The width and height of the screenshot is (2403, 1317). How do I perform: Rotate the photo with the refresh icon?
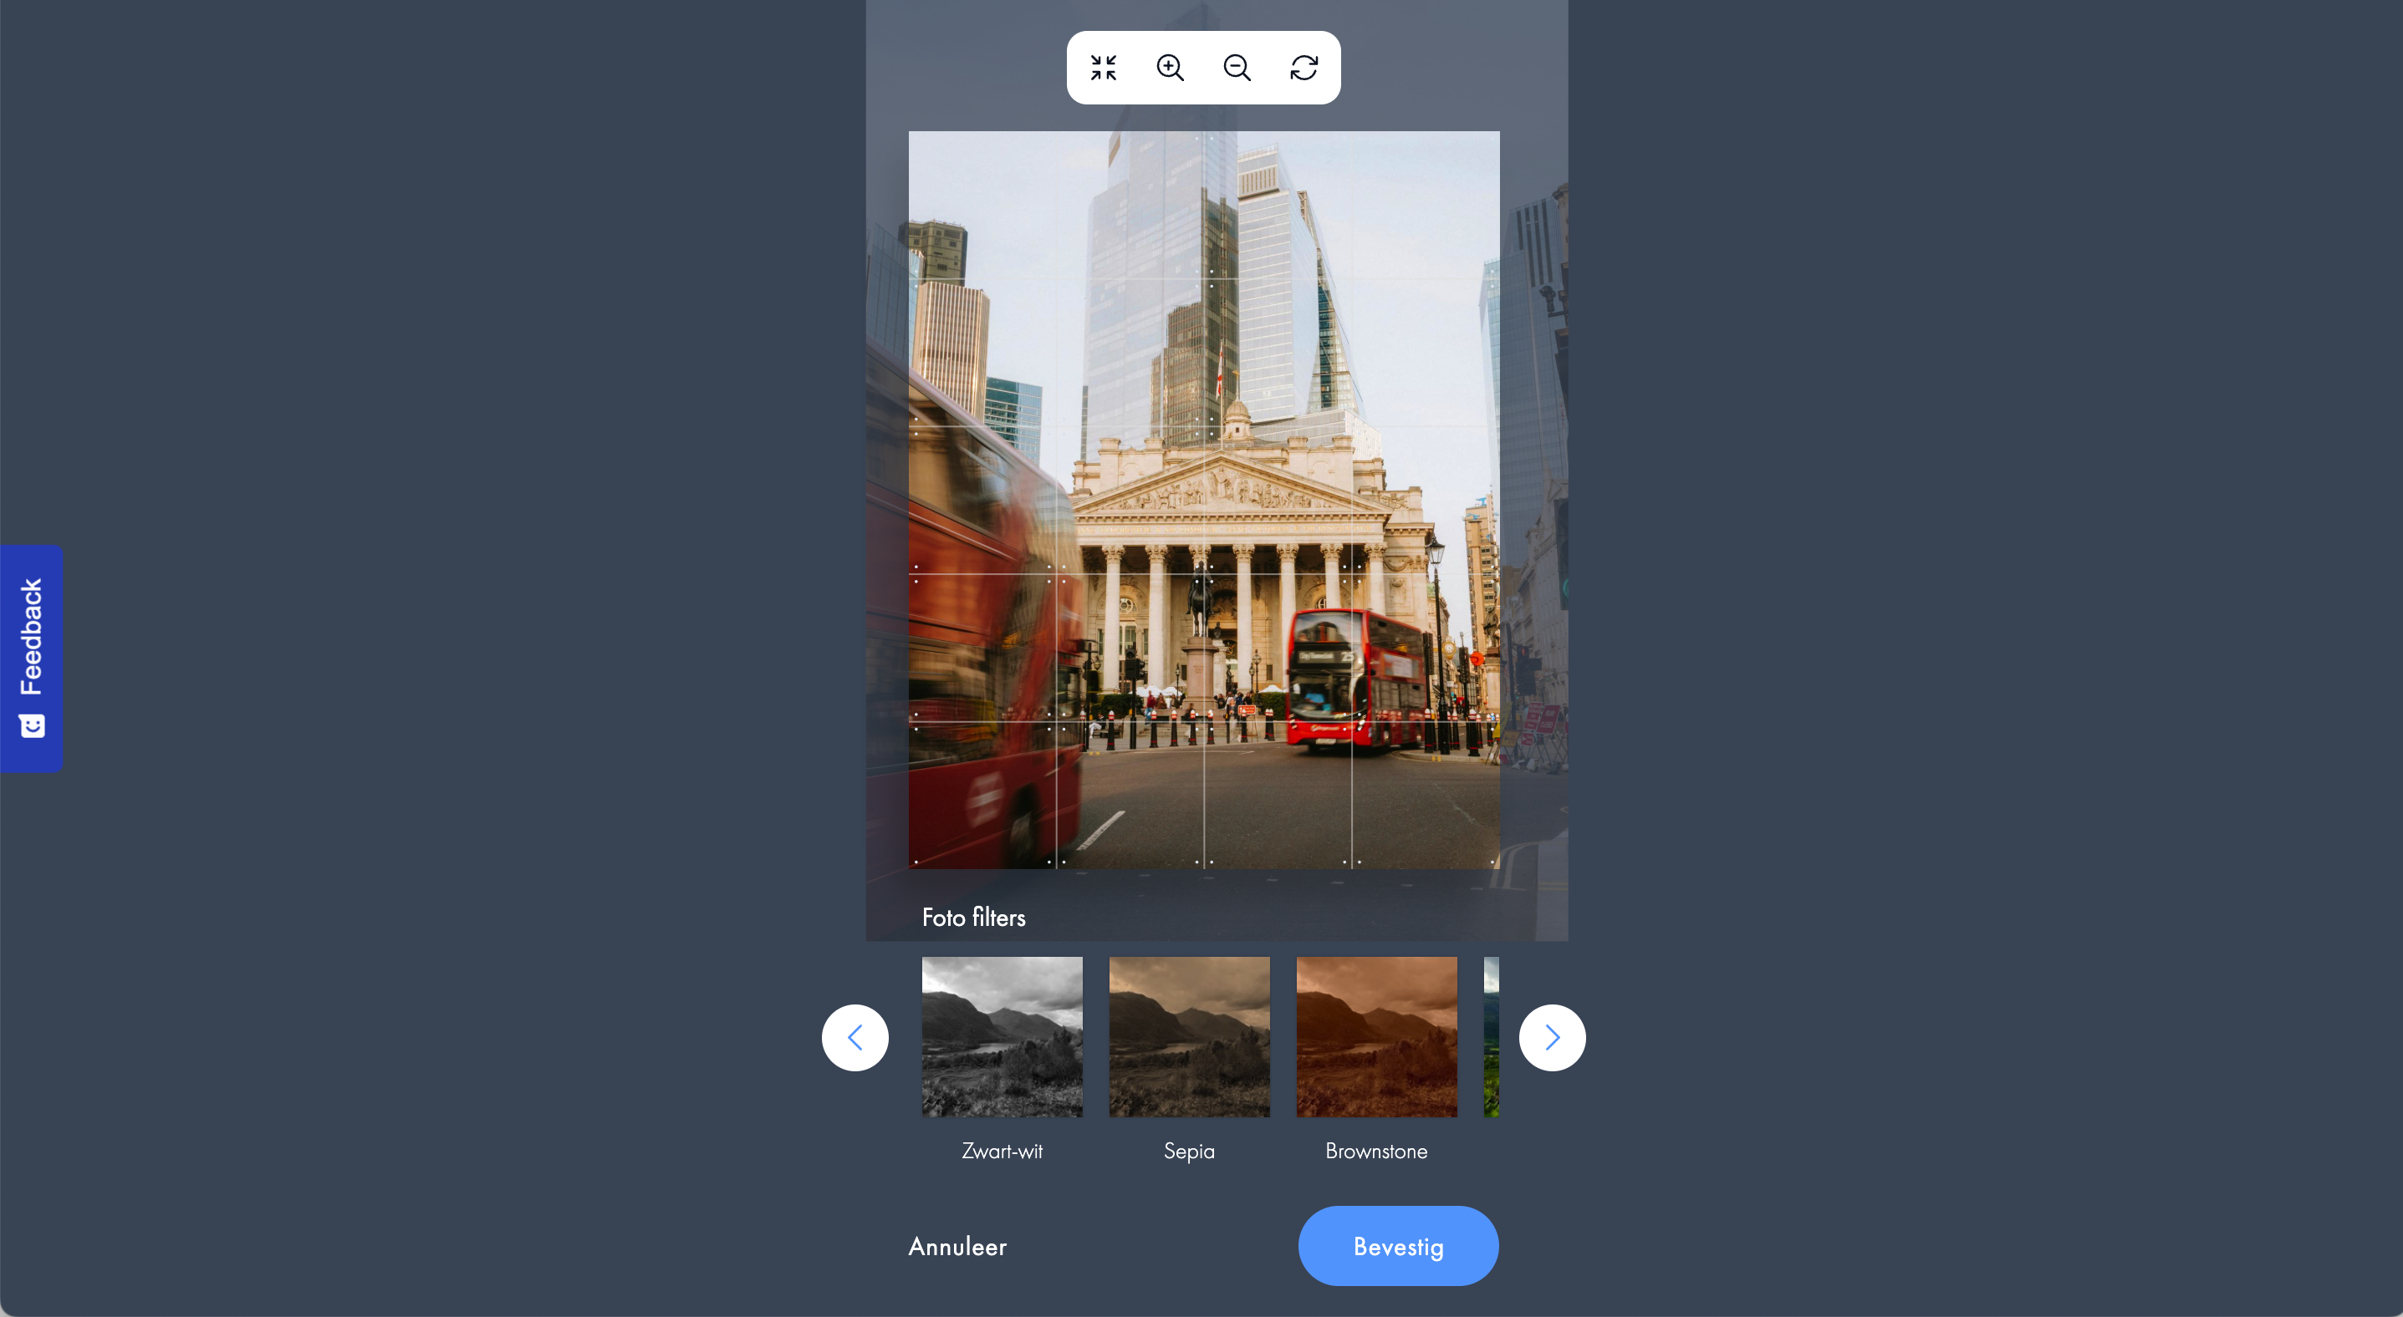pos(1304,67)
